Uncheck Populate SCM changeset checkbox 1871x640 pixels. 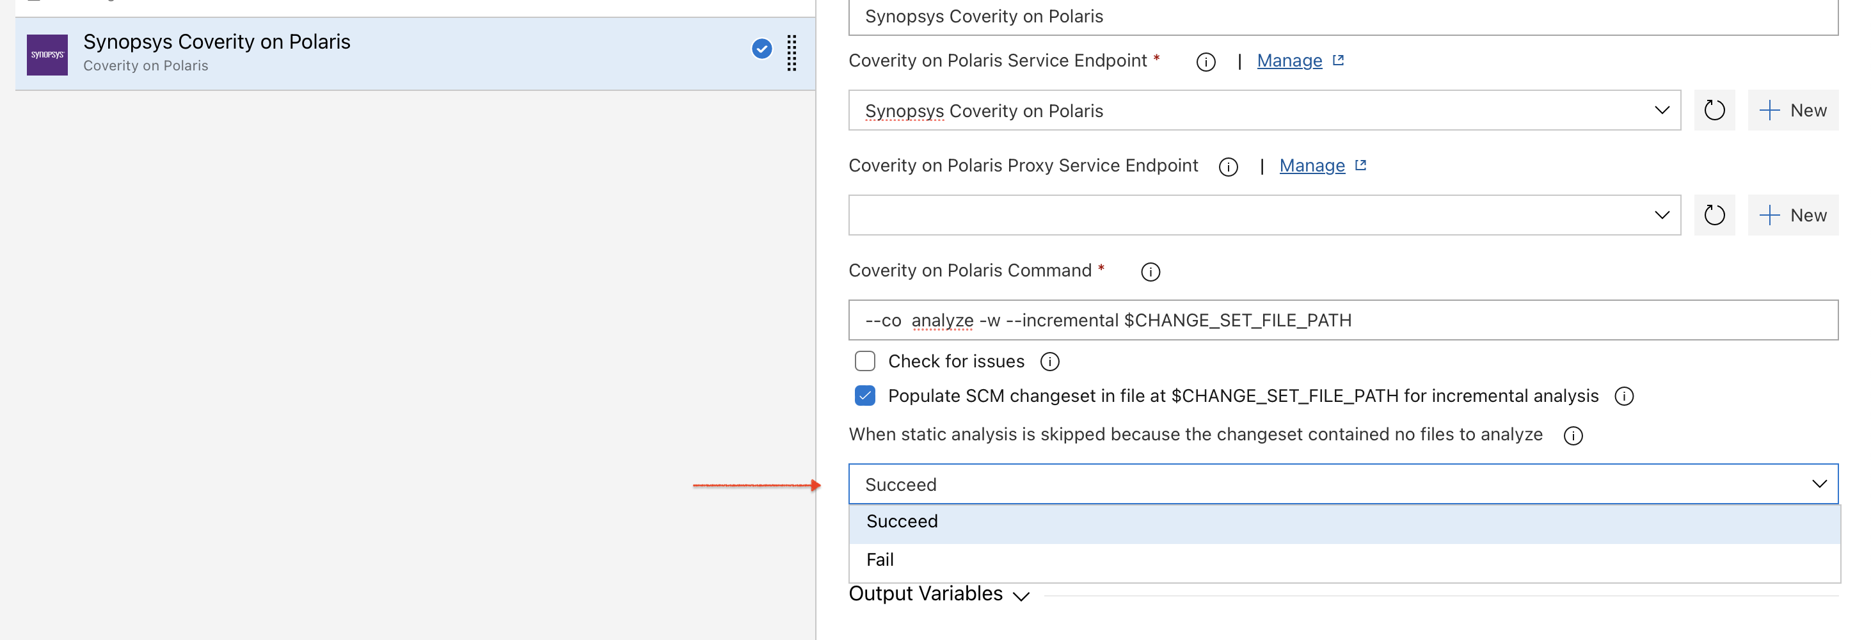(864, 395)
